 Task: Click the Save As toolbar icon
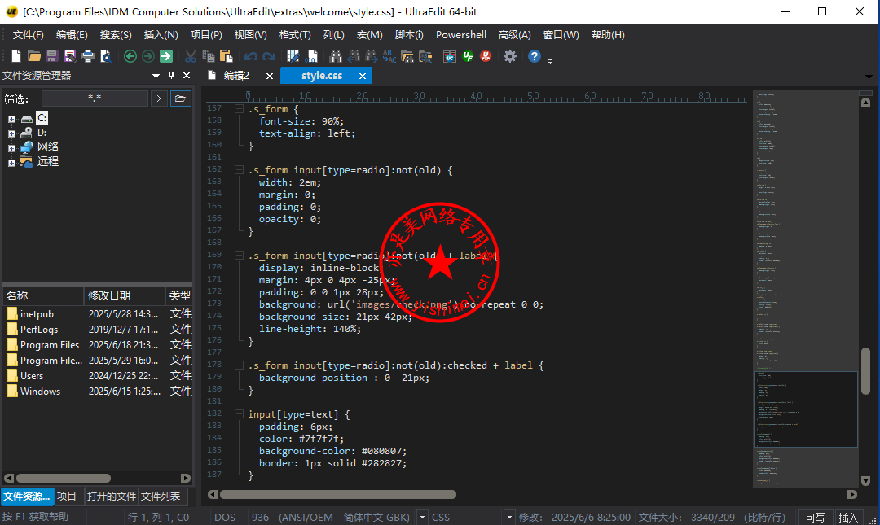(70, 56)
